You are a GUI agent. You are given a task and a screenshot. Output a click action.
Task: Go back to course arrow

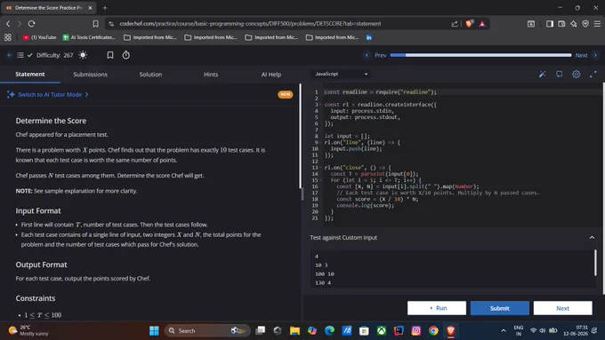tap(9, 55)
